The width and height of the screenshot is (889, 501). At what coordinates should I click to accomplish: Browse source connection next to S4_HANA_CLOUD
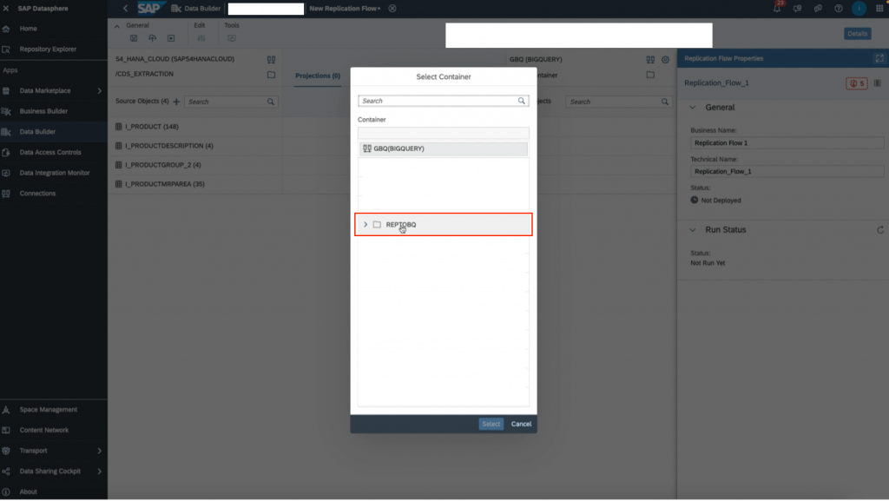[x=271, y=60]
